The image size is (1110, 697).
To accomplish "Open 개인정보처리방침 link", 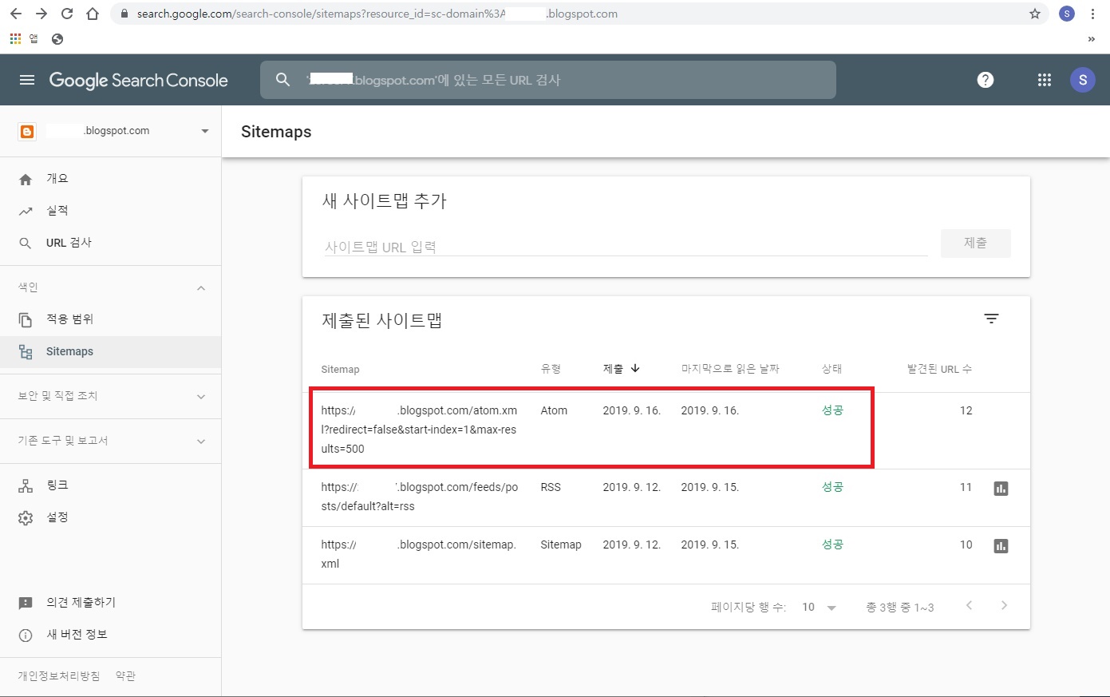I will coord(59,675).
